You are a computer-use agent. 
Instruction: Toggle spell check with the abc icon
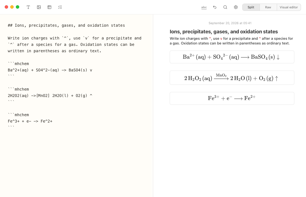point(204,8)
